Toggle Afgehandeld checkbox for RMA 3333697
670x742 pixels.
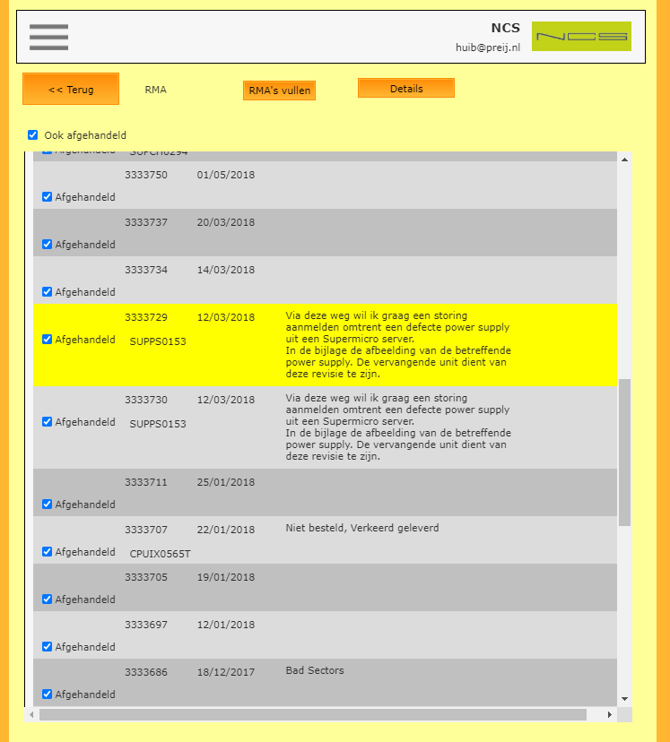(x=47, y=646)
